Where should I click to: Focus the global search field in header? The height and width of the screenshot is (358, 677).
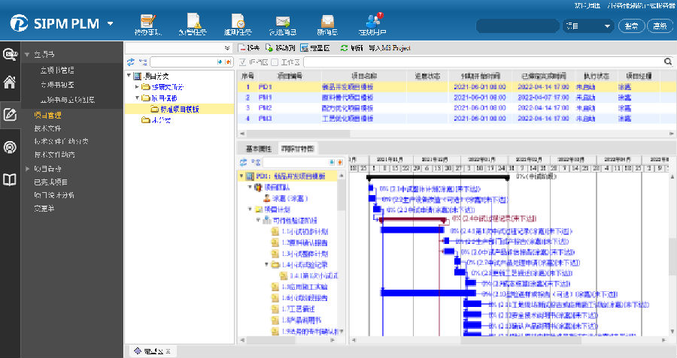coord(518,26)
